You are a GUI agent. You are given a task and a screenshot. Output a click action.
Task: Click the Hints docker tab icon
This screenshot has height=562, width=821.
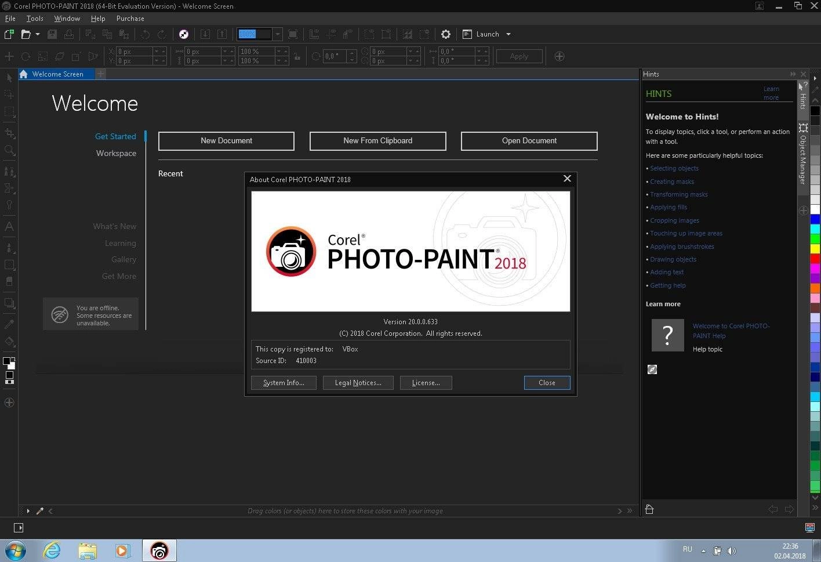click(803, 95)
